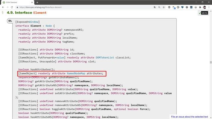
Task: Click the removeAttributeNS method name
Action: 68,105
